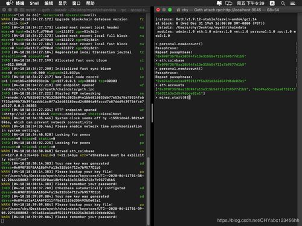
Task: Click the chat bubble status icon
Action: 219,3
